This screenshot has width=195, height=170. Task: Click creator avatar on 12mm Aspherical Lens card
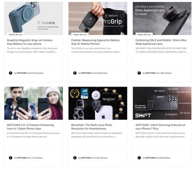[139, 73]
